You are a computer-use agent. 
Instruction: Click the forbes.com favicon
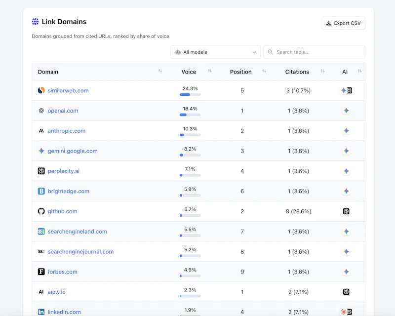pos(41,272)
